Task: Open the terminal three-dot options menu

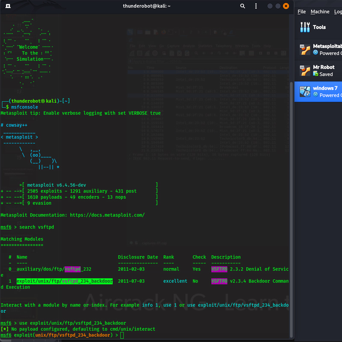Action: click(255, 6)
